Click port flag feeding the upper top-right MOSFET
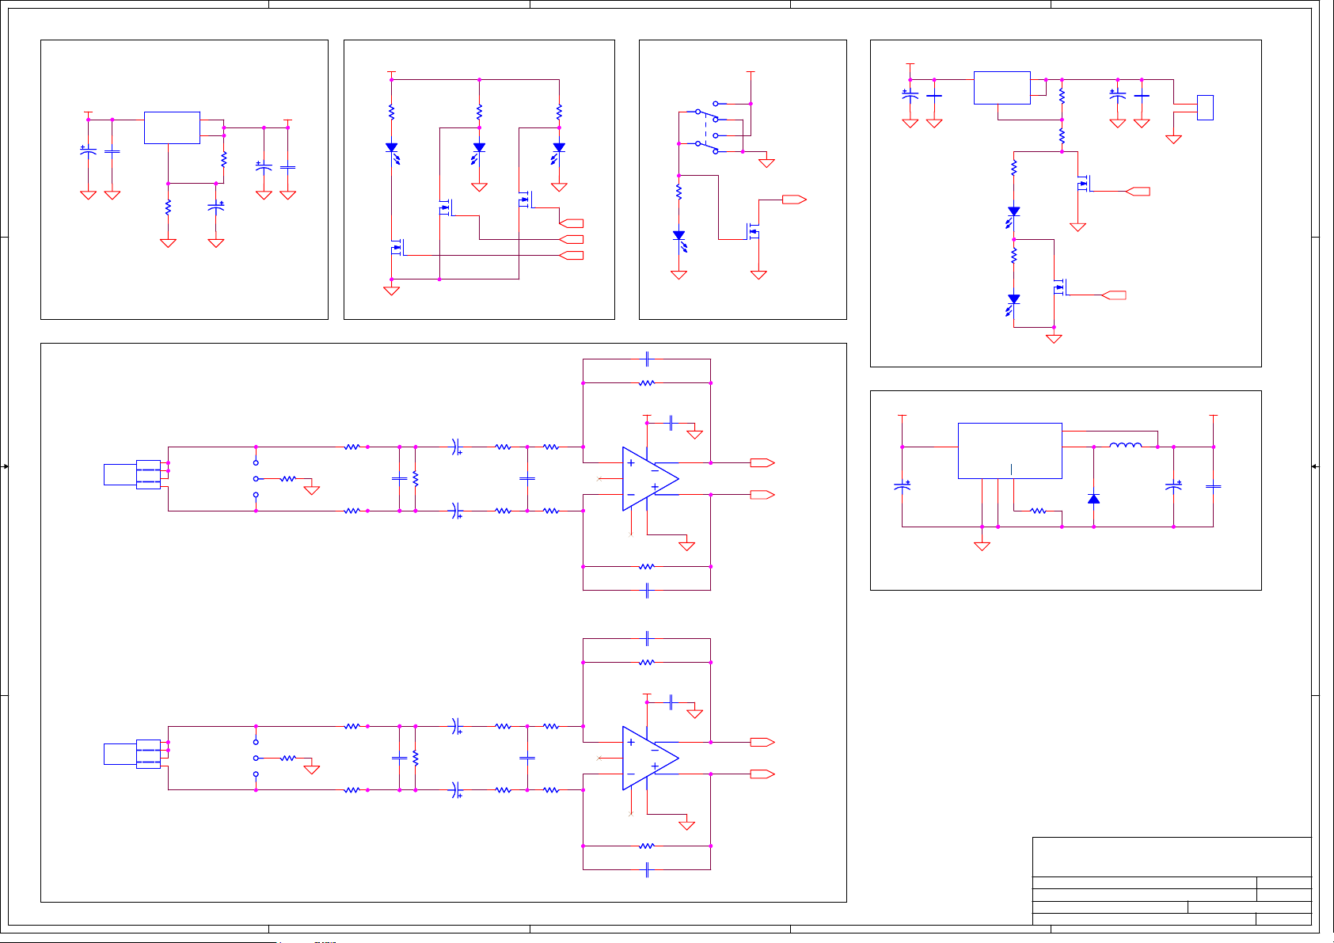 [1138, 191]
